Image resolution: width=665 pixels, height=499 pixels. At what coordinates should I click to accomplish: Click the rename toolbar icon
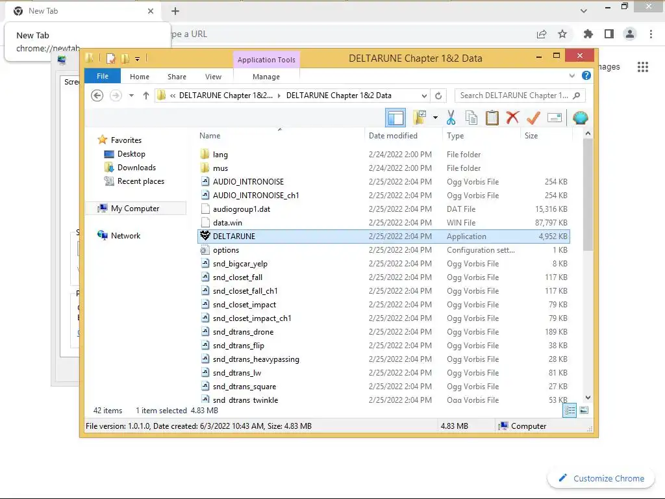tap(555, 118)
